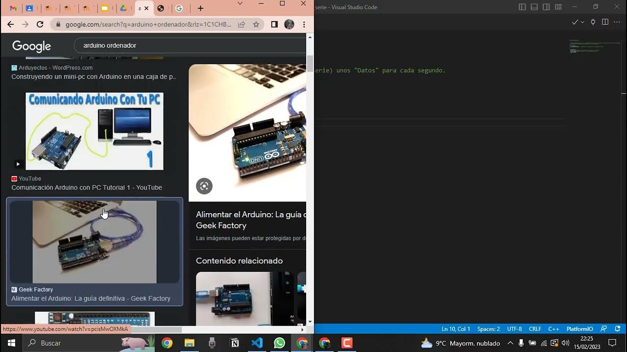Open 'Comunicación Arduino con PC Tutorial 1' link
This screenshot has height=352, width=627.
pos(87,187)
